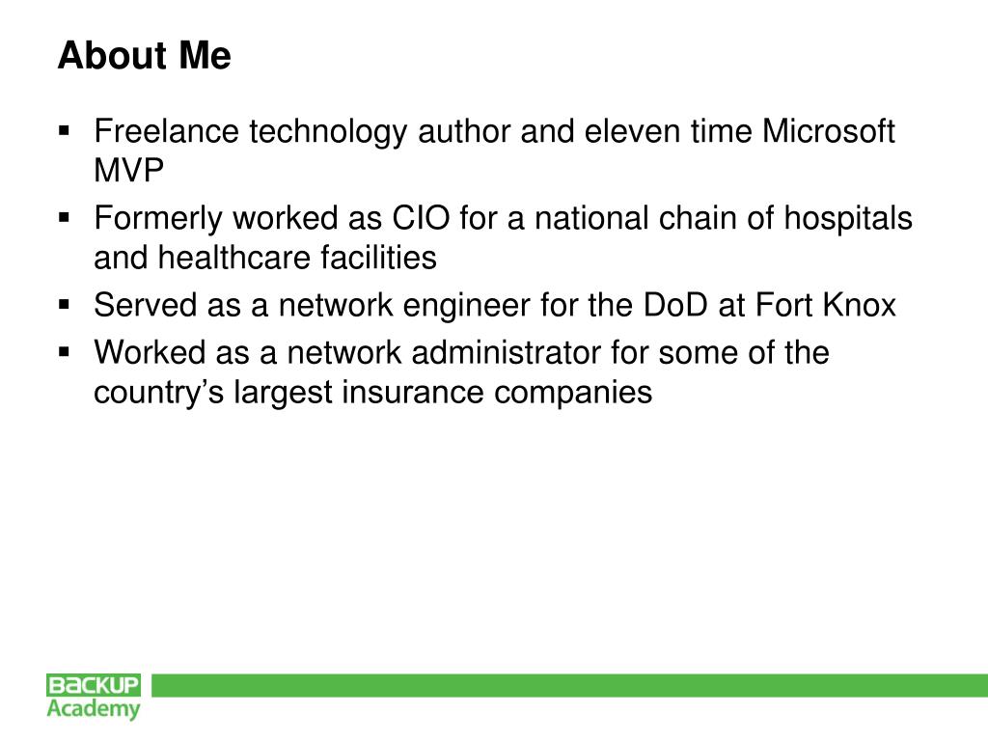Click the word 'hospitals' in second bullet
Screen dimensions: 988x741
(x=847, y=219)
